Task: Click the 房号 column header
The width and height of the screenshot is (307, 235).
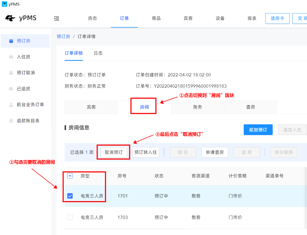Action: (122, 176)
